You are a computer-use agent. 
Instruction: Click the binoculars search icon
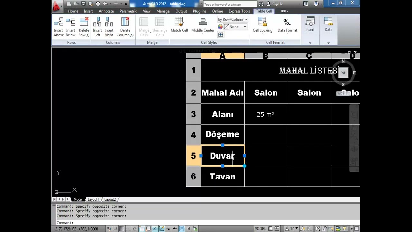coord(261,4)
